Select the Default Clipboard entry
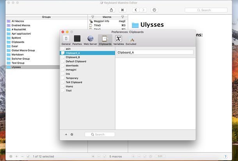Screen dimensions: 238x161 pyautogui.click(x=87, y=61)
